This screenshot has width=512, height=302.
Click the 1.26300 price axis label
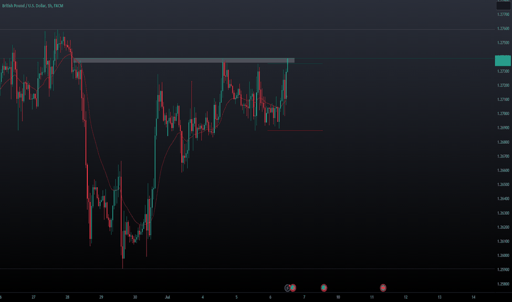pos(503,213)
